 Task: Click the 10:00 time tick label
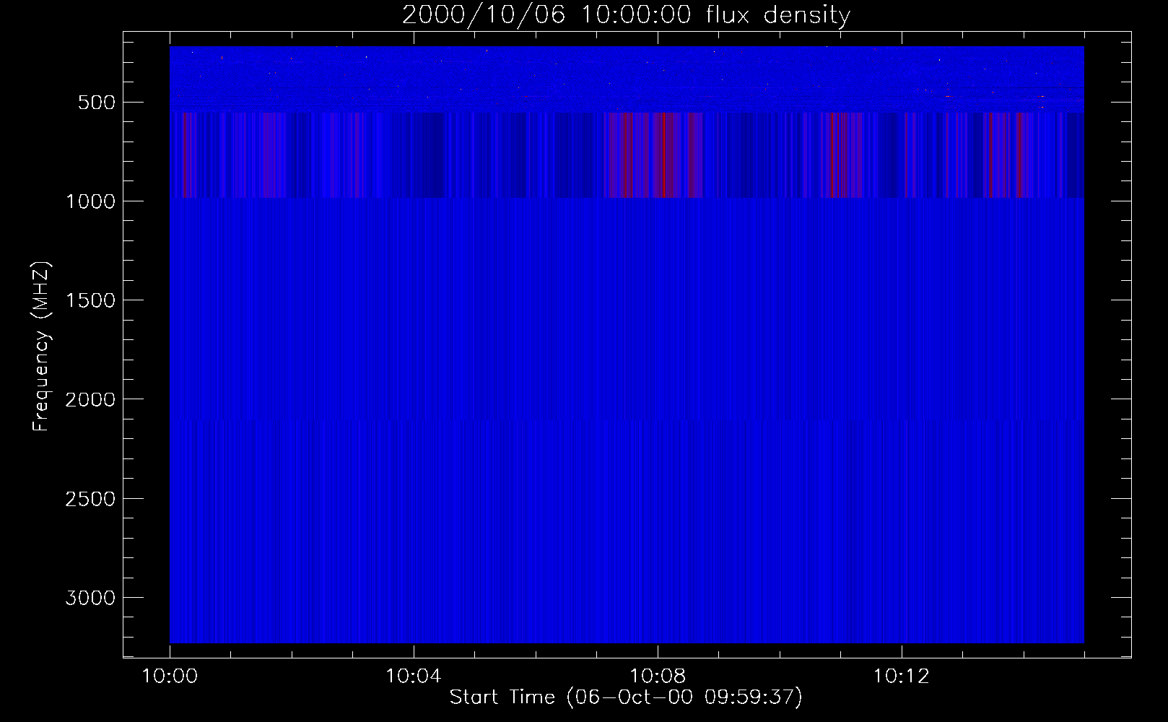point(170,676)
